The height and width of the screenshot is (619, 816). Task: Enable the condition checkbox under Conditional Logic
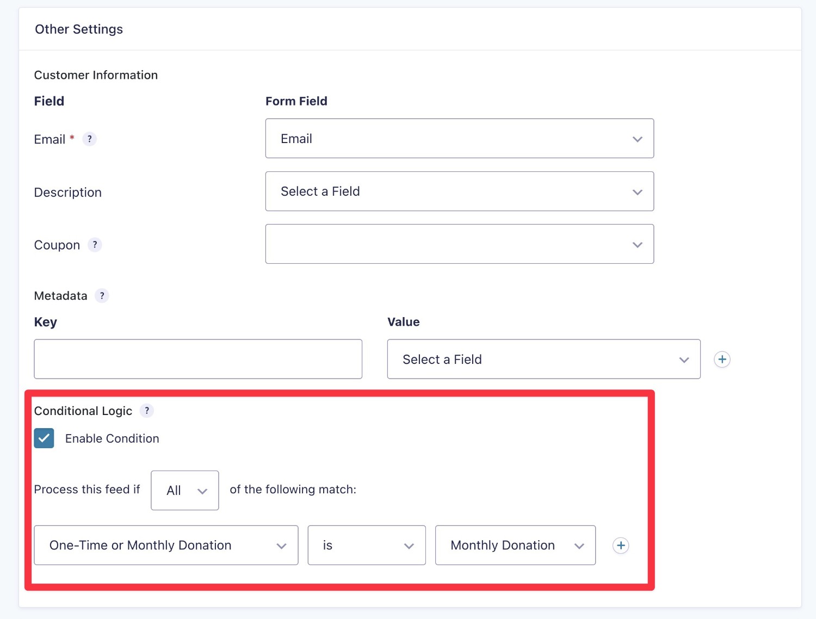44,438
